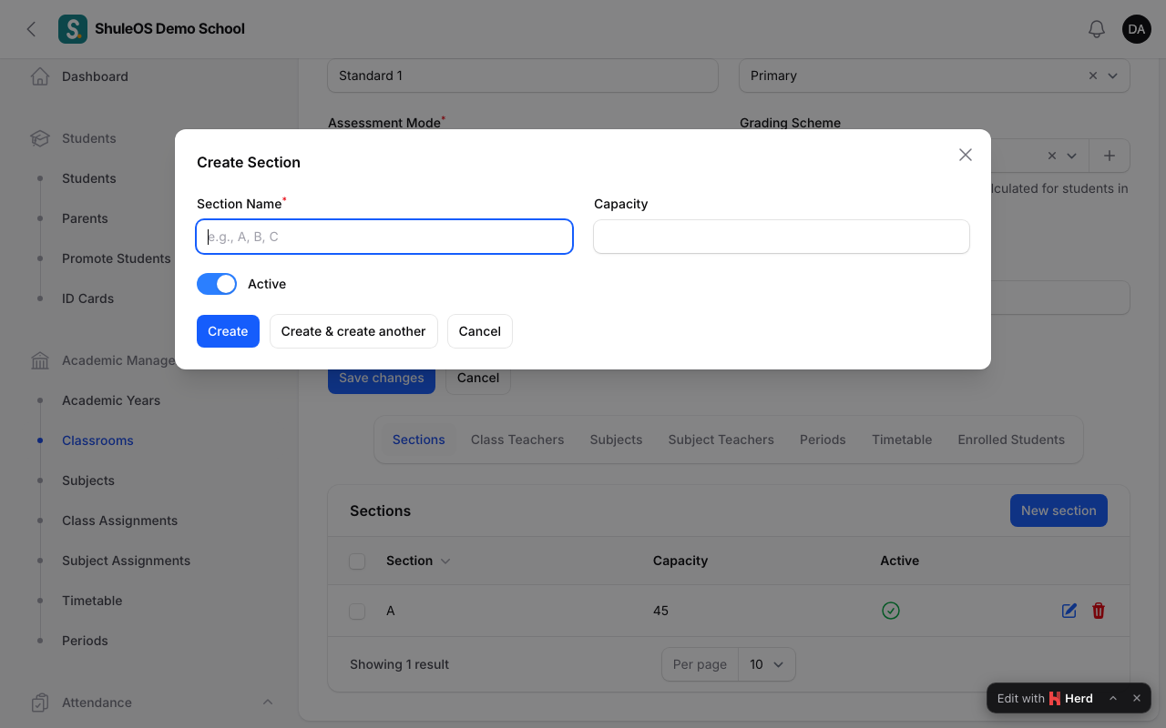Open notifications bell

click(1097, 29)
